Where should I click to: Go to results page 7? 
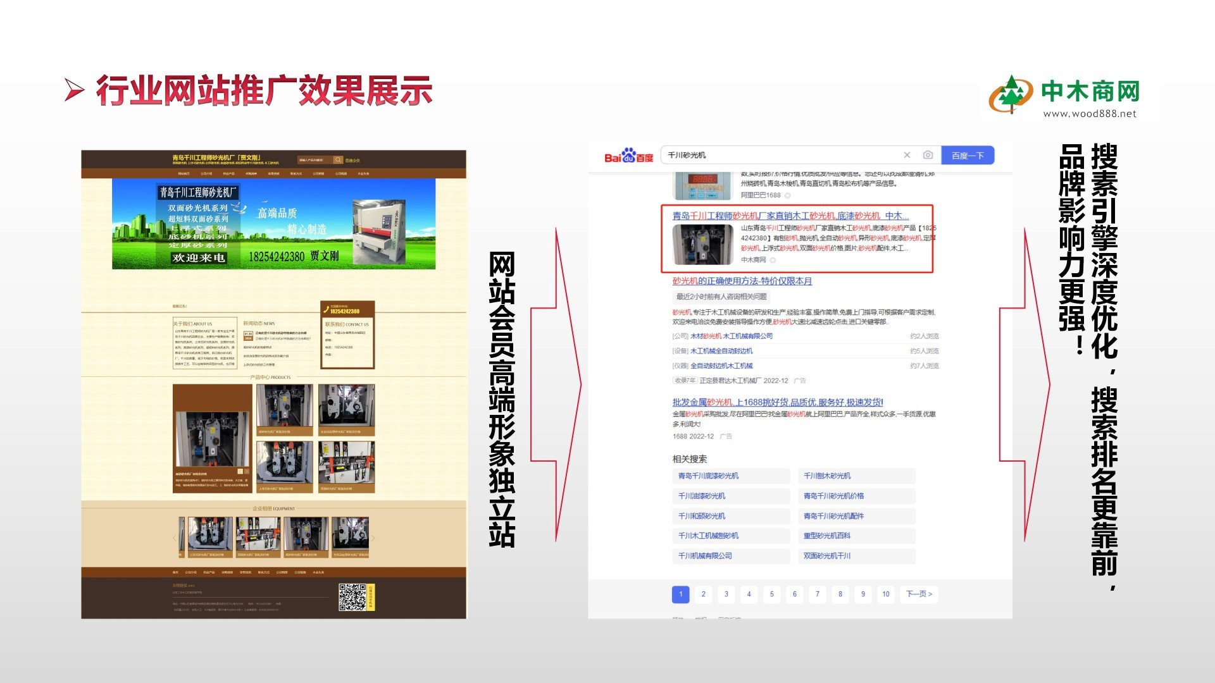point(817,594)
